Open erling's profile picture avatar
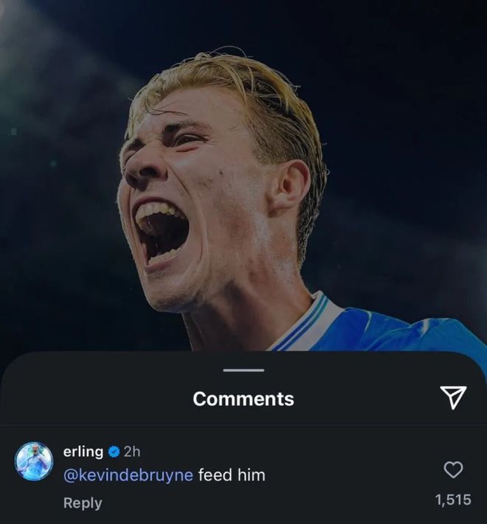The image size is (487, 524). (34, 462)
